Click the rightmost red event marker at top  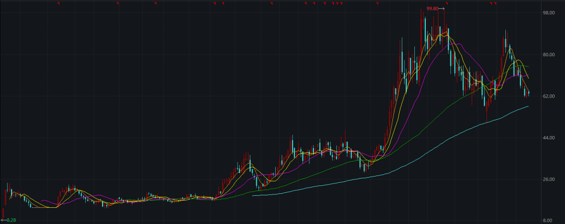495,3
